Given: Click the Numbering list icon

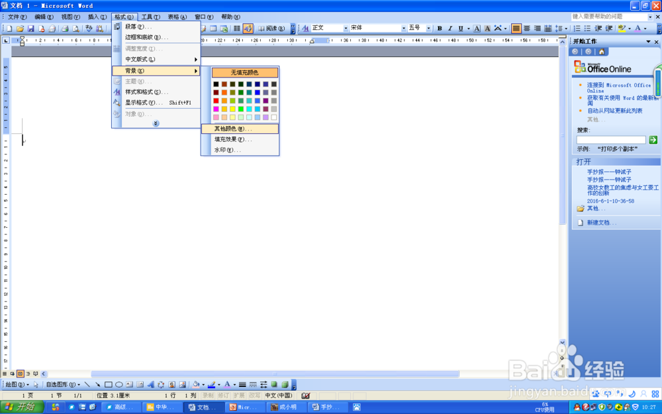Looking at the screenshot, I should click(577, 28).
